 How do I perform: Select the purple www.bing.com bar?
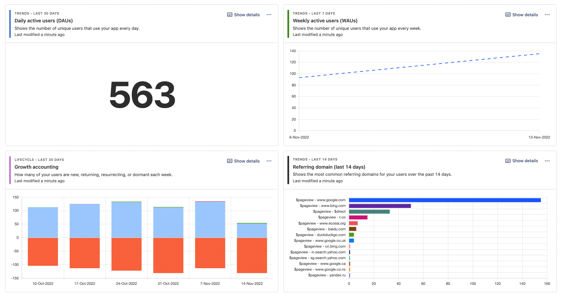[x=380, y=206]
